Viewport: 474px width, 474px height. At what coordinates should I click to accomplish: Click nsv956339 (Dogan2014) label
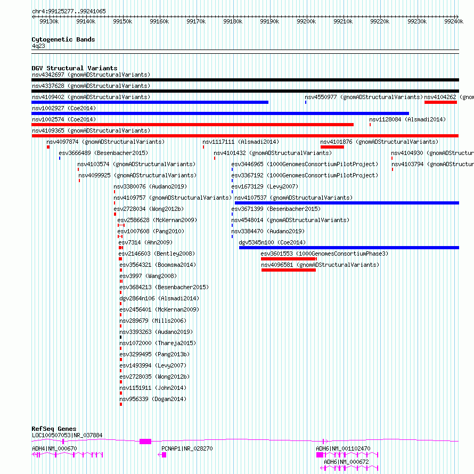[153, 399]
